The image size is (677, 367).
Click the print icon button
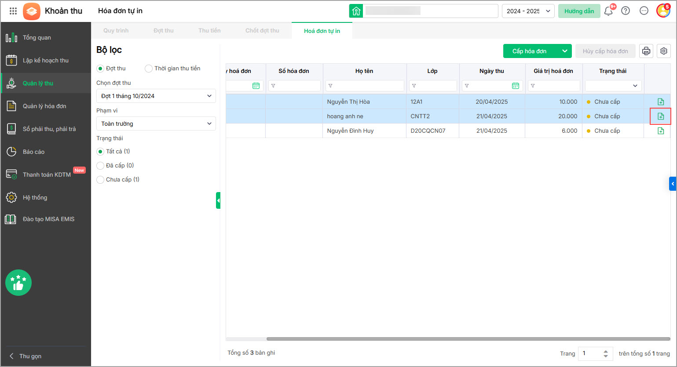(646, 51)
